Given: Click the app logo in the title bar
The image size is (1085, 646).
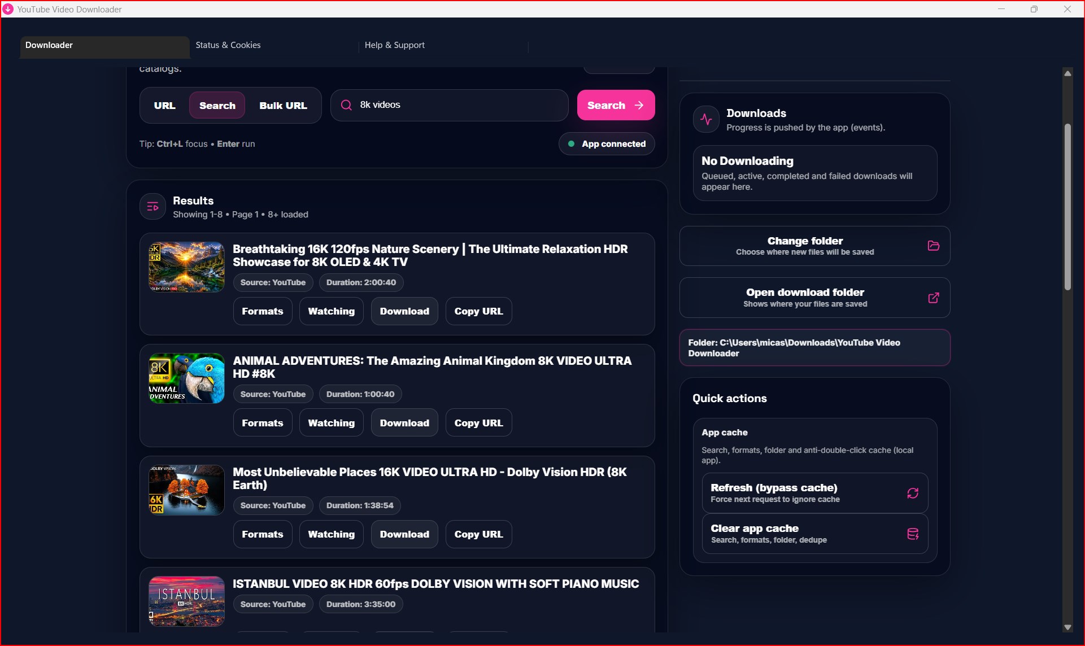Looking at the screenshot, I should click(8, 9).
